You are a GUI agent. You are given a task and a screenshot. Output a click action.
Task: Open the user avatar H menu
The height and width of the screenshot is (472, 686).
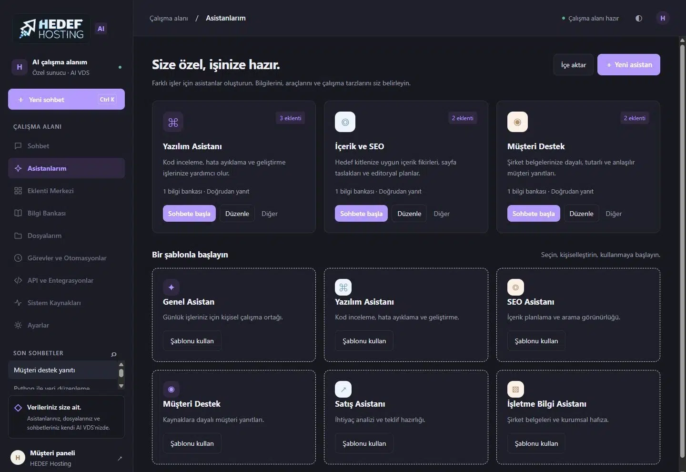point(662,18)
